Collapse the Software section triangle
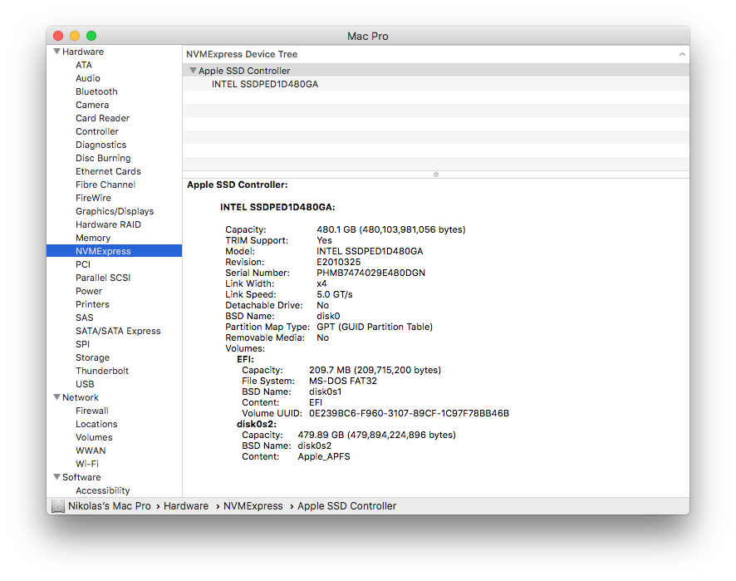This screenshot has width=736, height=581. click(56, 477)
